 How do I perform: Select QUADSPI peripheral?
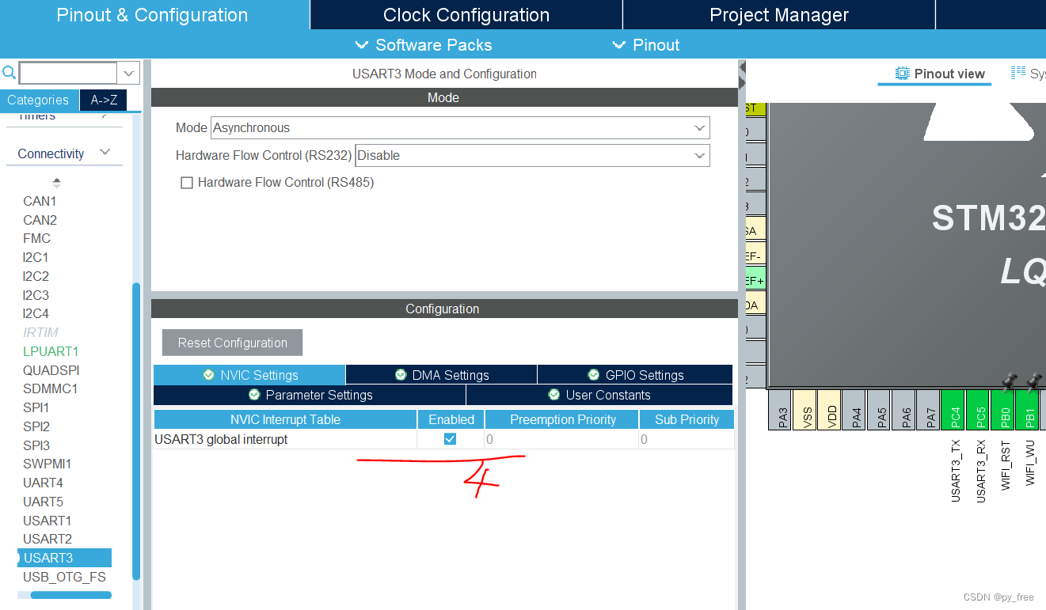pos(51,370)
